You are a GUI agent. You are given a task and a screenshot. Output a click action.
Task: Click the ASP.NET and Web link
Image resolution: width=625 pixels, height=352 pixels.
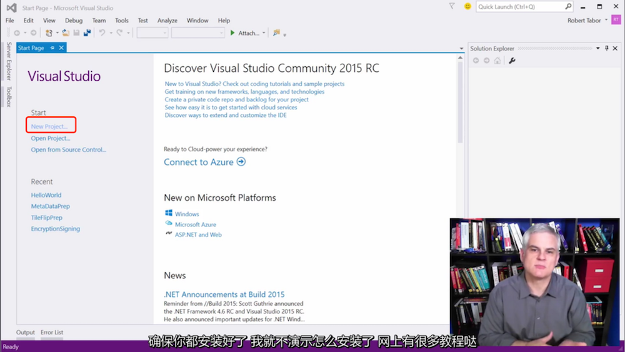tap(198, 235)
